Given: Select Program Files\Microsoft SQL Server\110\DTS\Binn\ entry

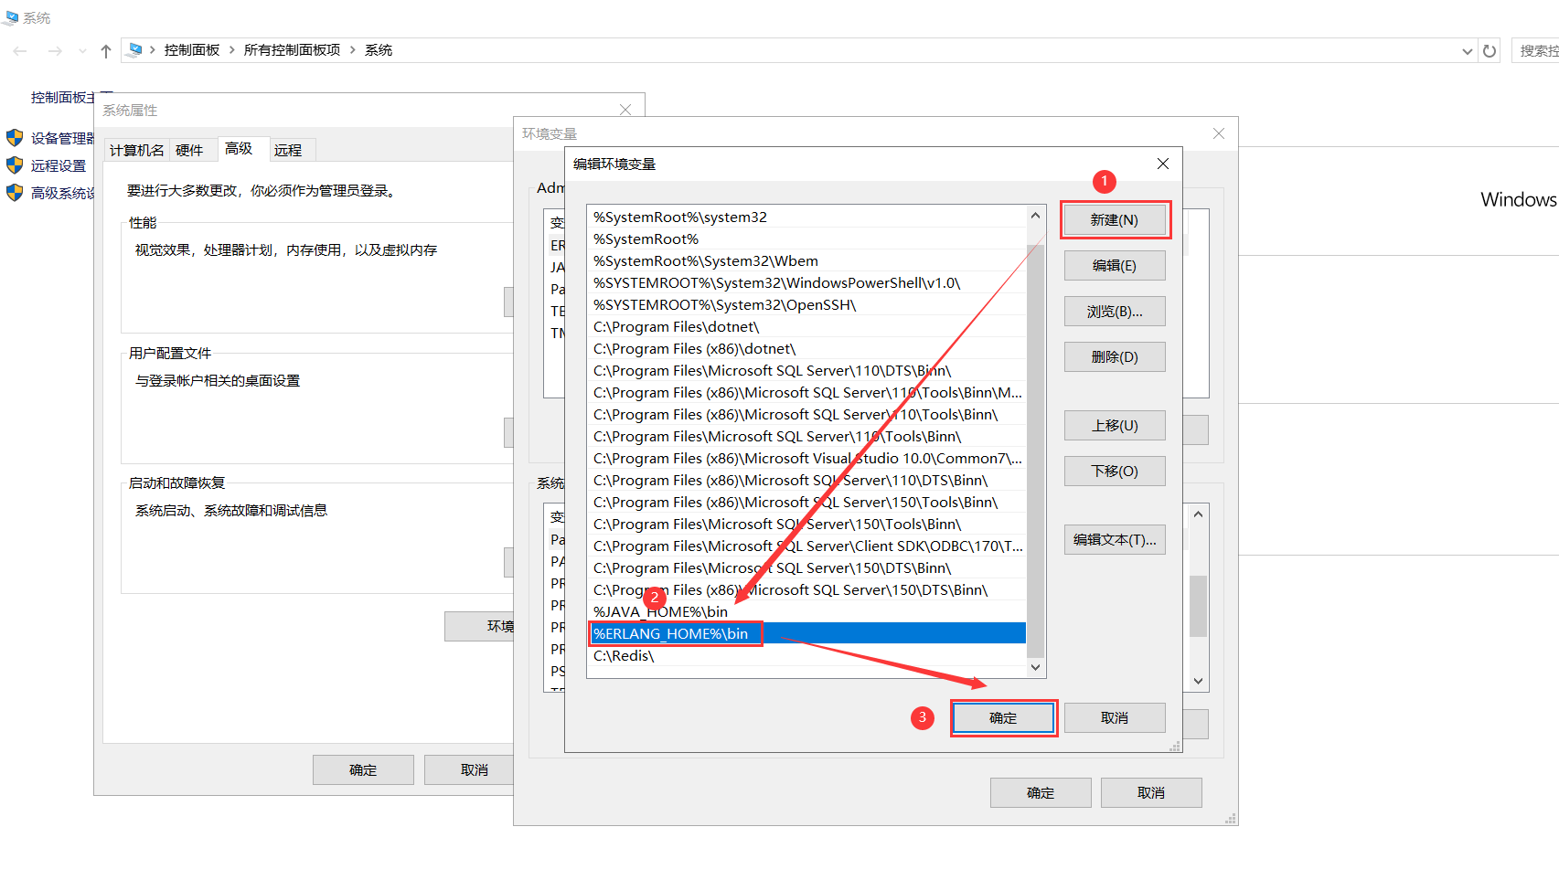Looking at the screenshot, I should click(806, 371).
